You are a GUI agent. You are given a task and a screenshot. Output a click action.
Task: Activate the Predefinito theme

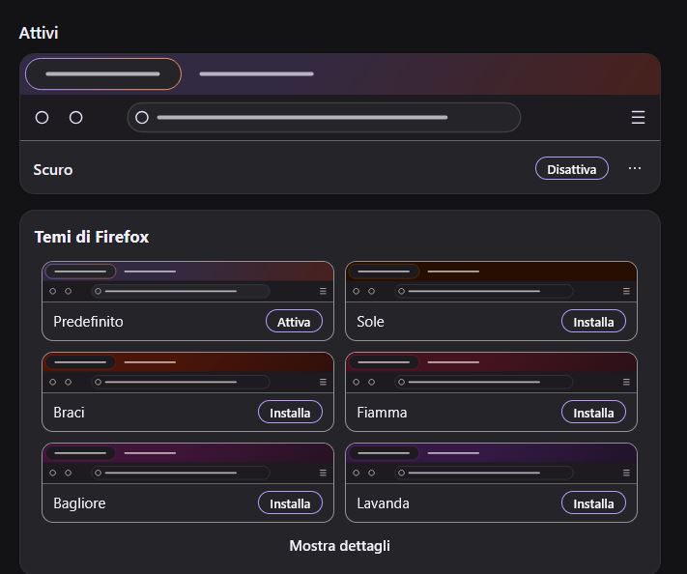pyautogui.click(x=294, y=322)
